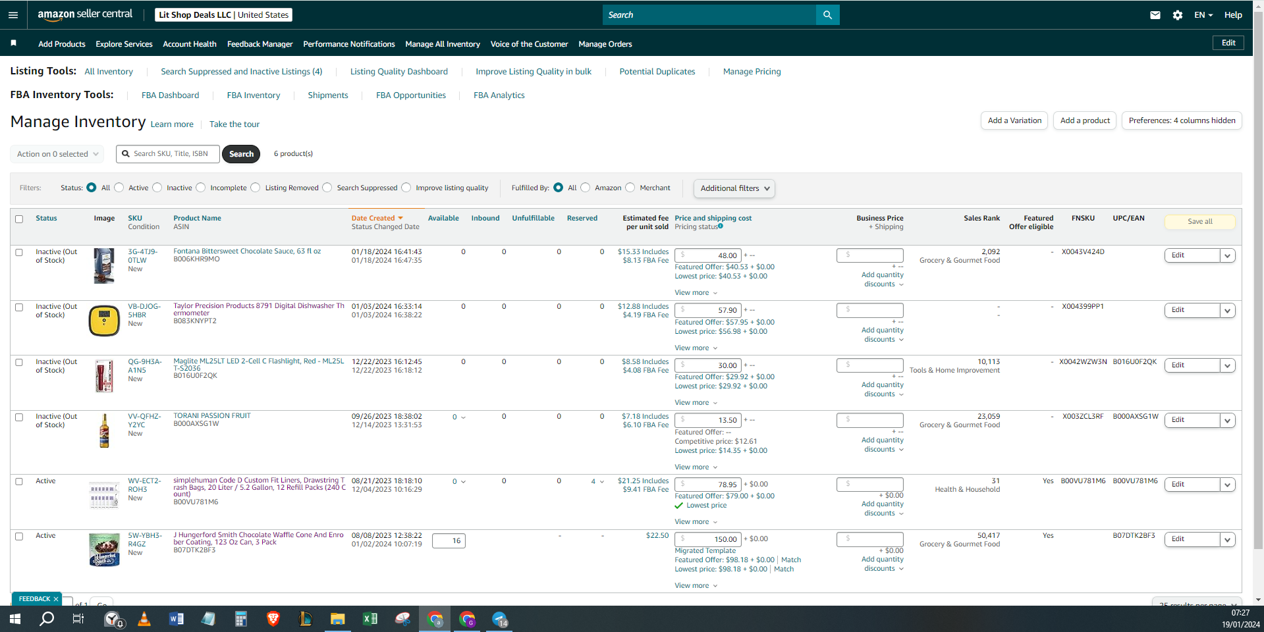Open the Action on 0 selected dropdown
Viewport: 1264px width, 632px height.
coord(57,154)
